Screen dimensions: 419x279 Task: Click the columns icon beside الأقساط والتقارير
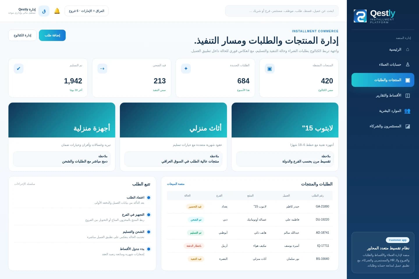click(x=407, y=95)
